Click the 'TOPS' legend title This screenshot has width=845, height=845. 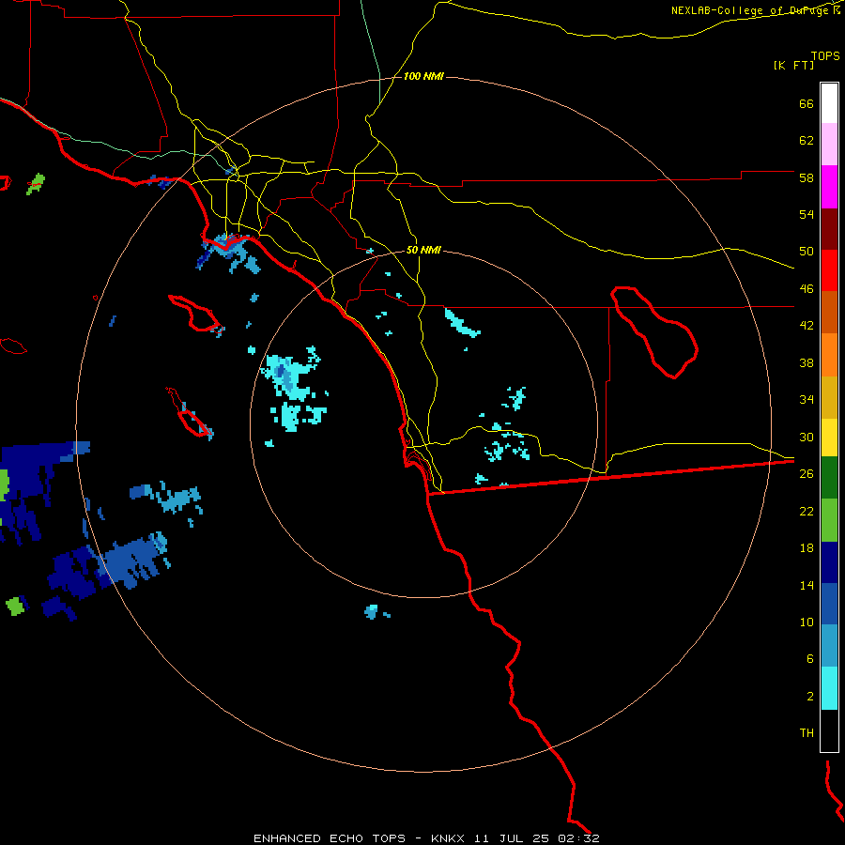(825, 55)
